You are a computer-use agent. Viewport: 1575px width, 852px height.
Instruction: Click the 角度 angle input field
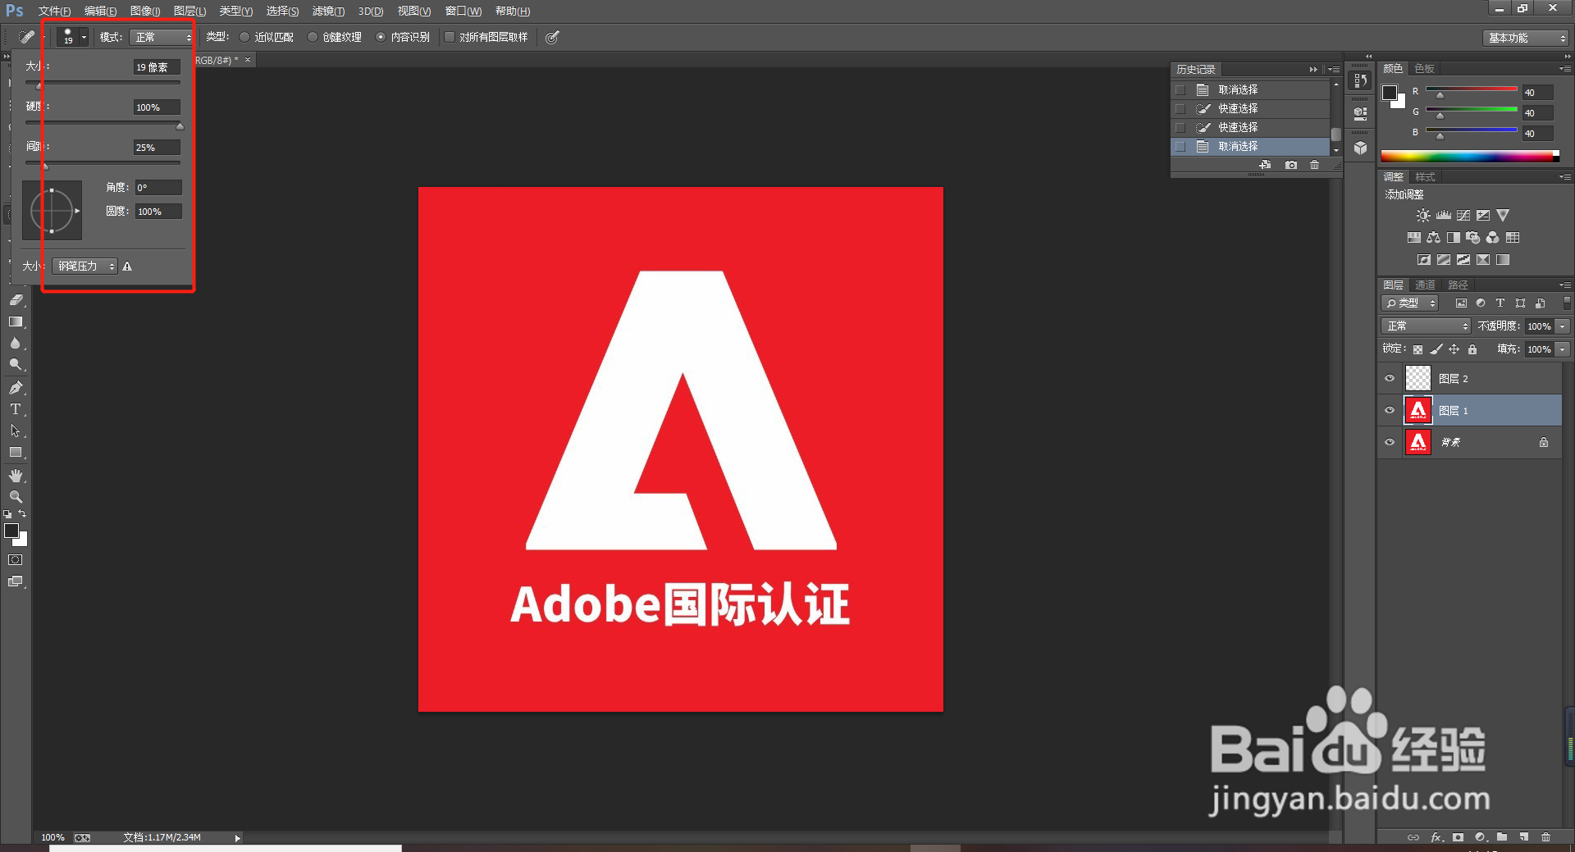click(158, 188)
